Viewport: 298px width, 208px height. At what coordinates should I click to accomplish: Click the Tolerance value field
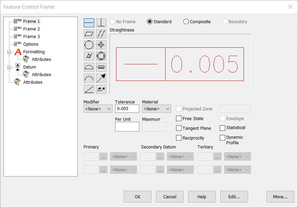pyautogui.click(x=127, y=108)
